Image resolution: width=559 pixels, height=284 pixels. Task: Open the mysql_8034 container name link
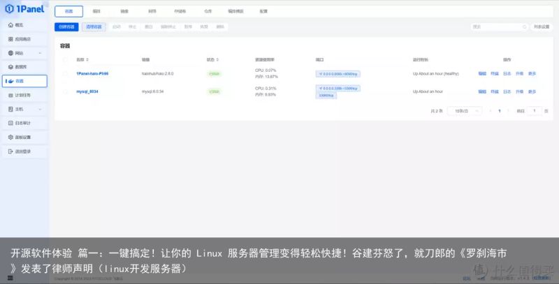(87, 91)
